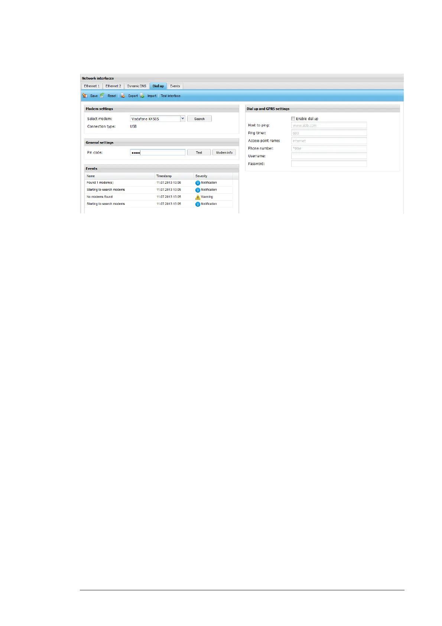The height and width of the screenshot is (626, 442).
Task: Open the Select modem dropdown arrow
Action: point(182,119)
